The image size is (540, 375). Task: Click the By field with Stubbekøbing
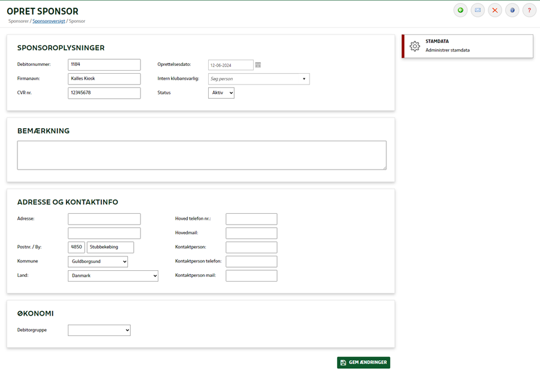(x=110, y=247)
